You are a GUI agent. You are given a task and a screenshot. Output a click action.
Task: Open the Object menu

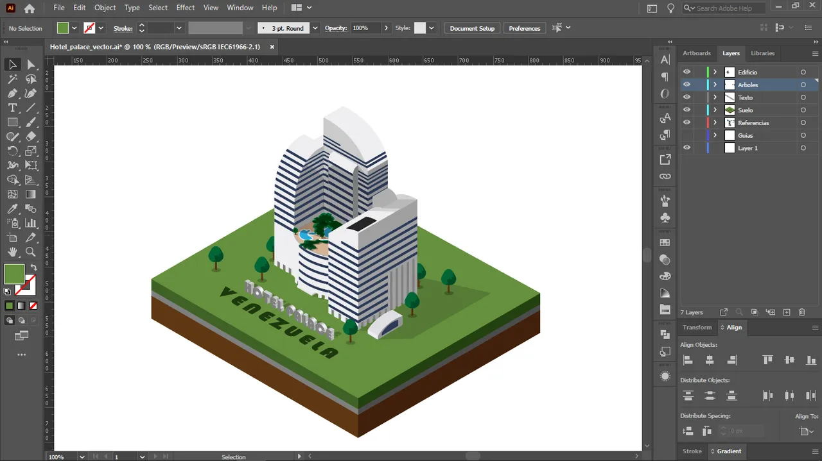tap(105, 8)
